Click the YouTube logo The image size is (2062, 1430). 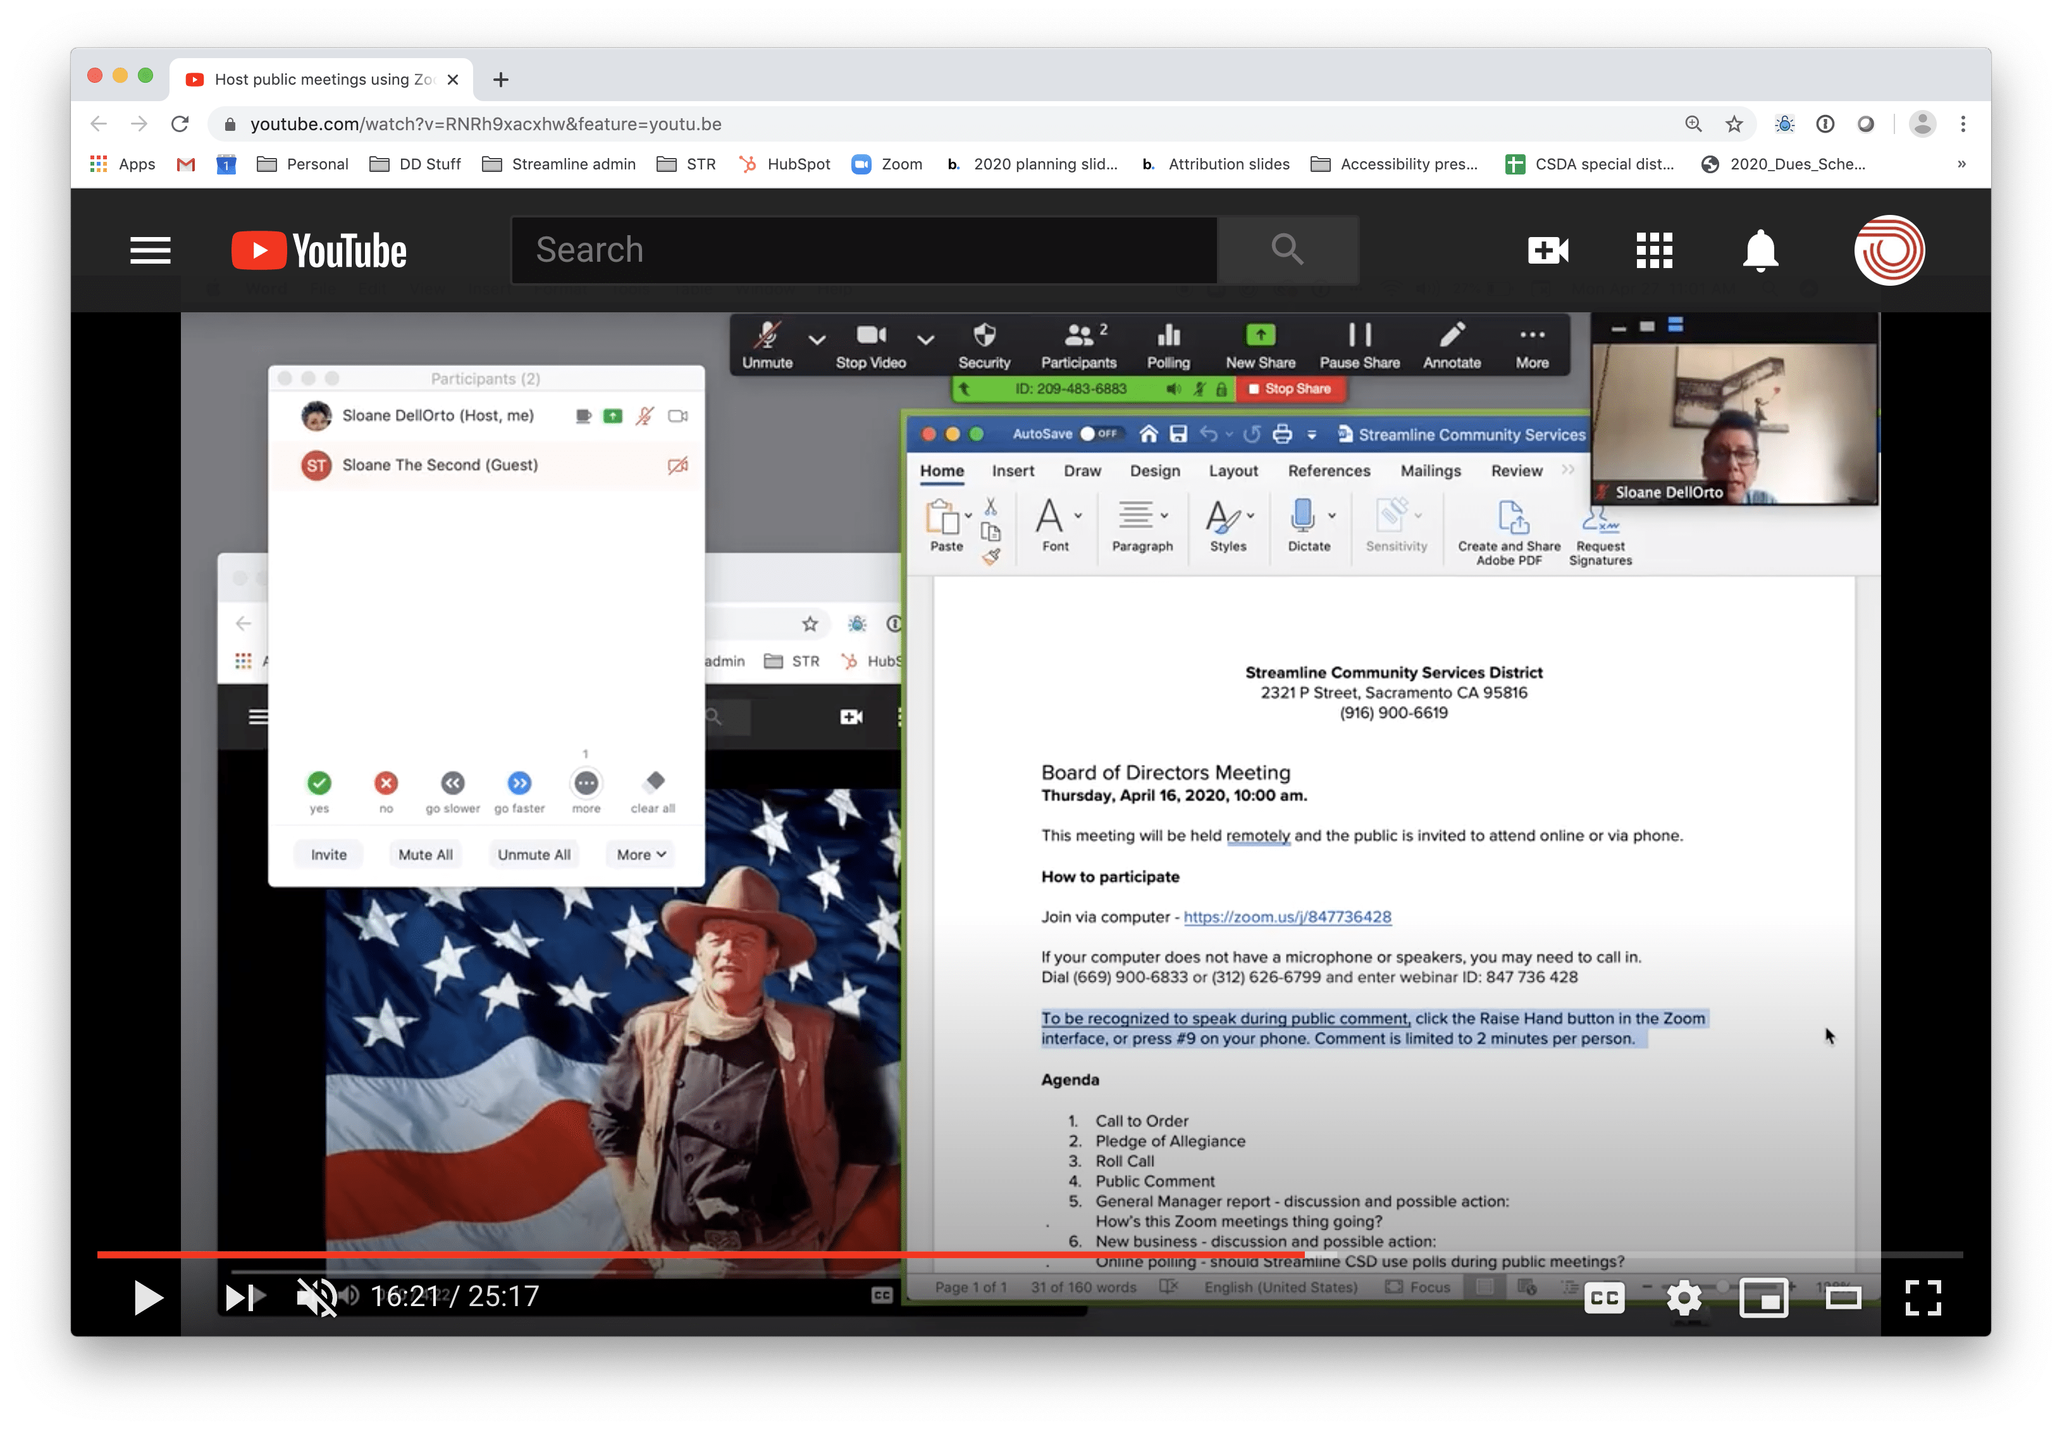pos(319,250)
